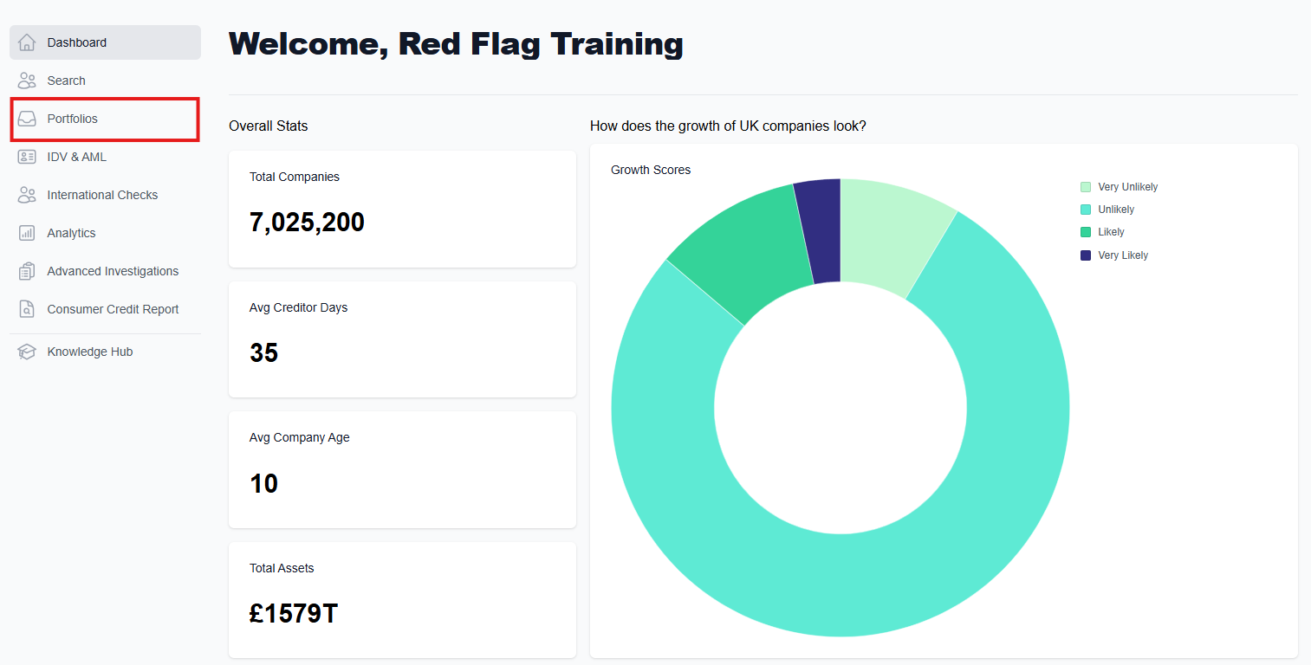This screenshot has width=1311, height=665.
Task: Select Consumer Credit Report menu item
Action: point(105,309)
